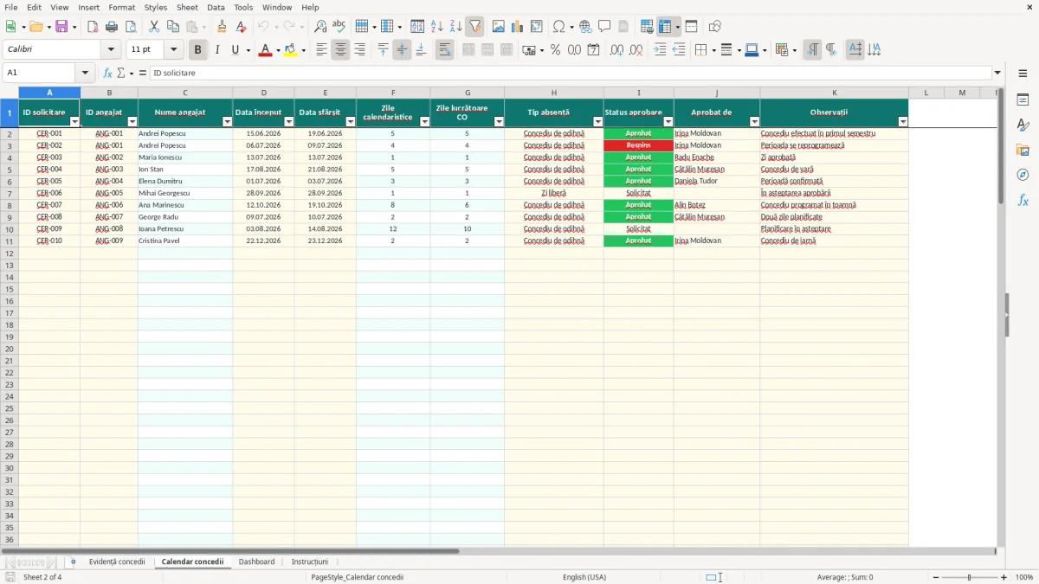Select column H header
Viewport: 1039px width, 584px height.
[554, 93]
